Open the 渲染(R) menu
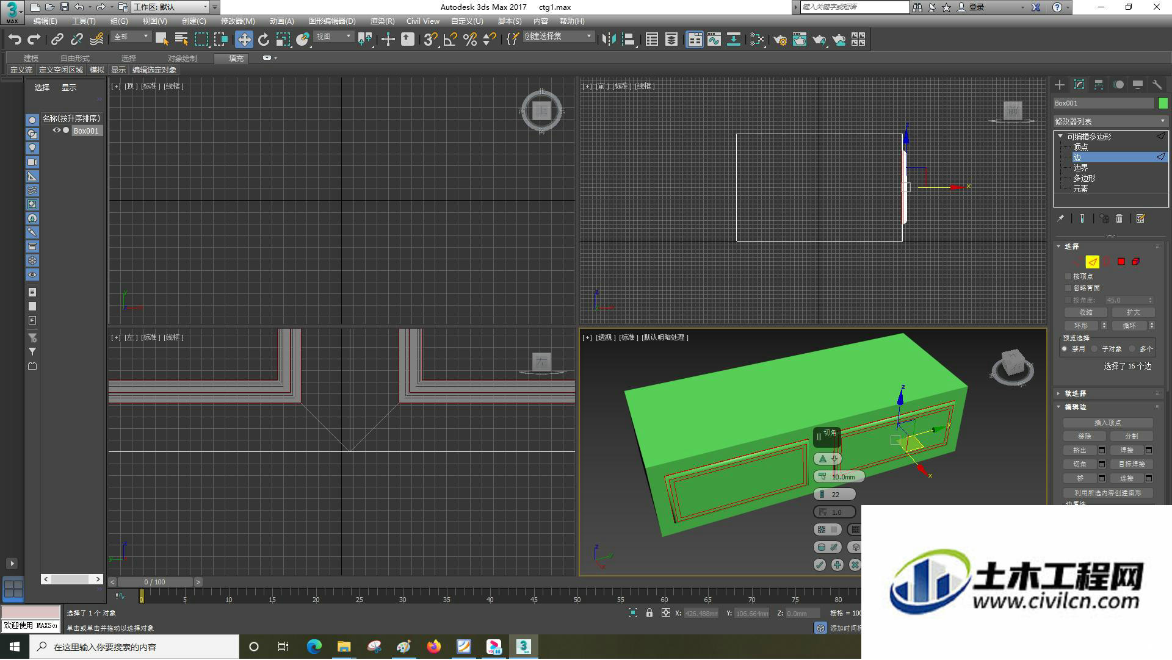The width and height of the screenshot is (1172, 660). (x=382, y=21)
